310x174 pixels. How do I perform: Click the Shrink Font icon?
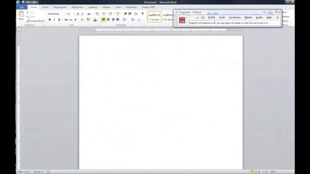tap(82, 14)
